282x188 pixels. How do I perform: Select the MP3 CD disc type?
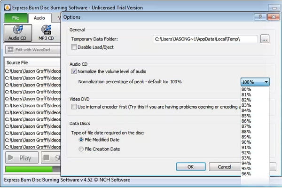[x=46, y=33]
